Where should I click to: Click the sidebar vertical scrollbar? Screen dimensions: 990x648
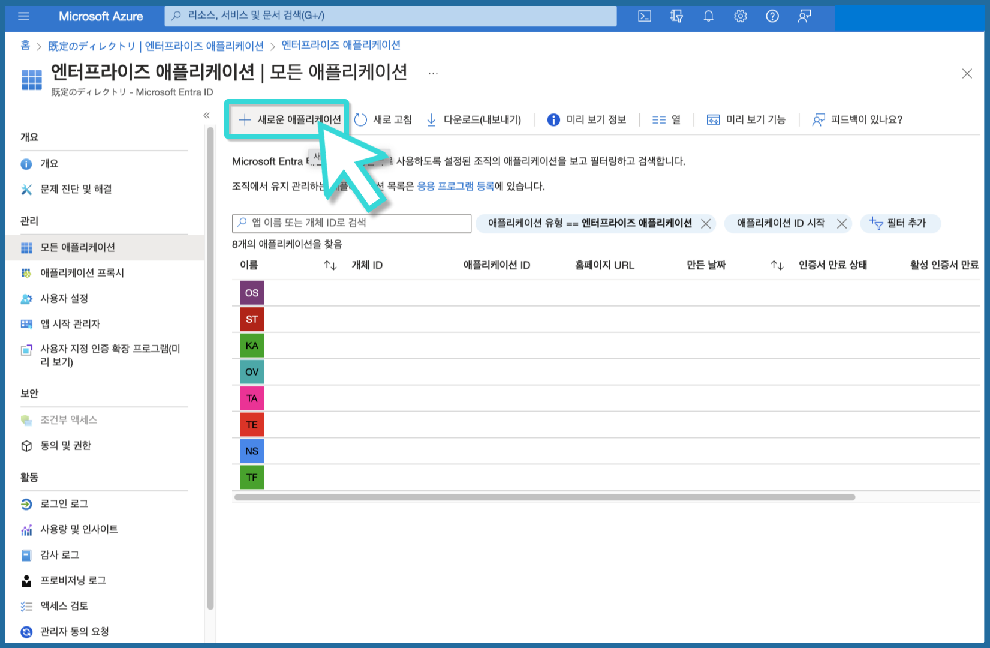click(210, 369)
